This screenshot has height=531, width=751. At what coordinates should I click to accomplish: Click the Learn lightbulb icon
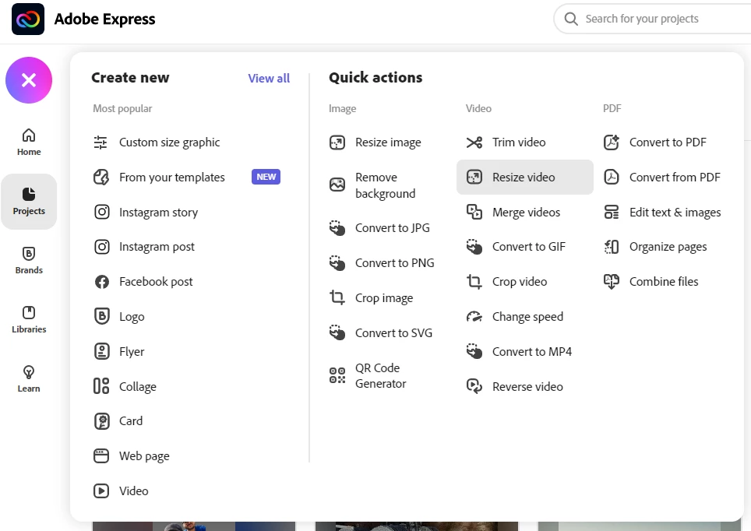pyautogui.click(x=29, y=372)
